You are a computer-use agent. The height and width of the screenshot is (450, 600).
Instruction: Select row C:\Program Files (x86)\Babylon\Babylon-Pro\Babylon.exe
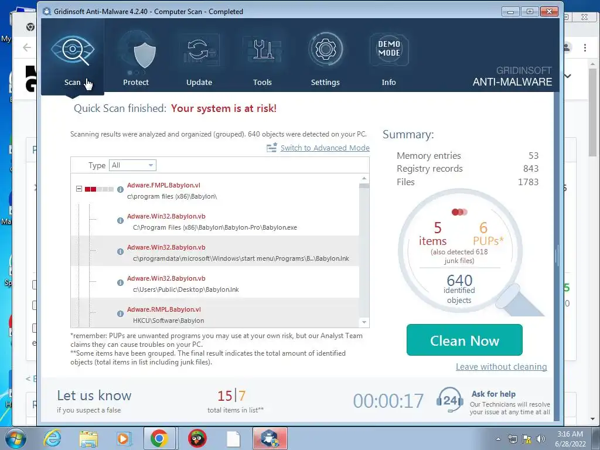coord(214,221)
